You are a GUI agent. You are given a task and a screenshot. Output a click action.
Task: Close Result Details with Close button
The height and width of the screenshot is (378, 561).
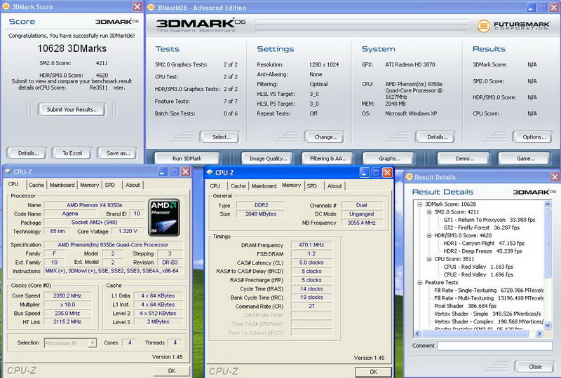535,367
